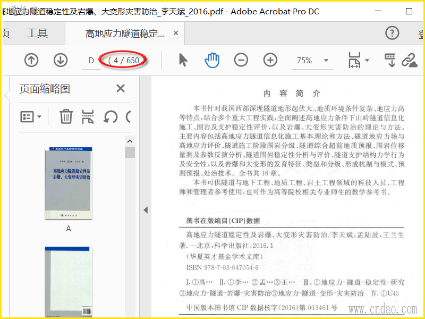The width and height of the screenshot is (425, 319).
Task: Click the 页面缩略图 panel title
Action: tap(45, 89)
